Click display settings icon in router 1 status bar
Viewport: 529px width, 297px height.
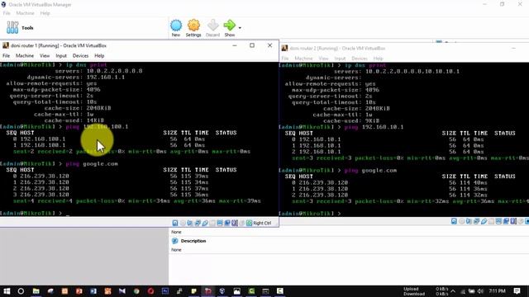click(220, 223)
